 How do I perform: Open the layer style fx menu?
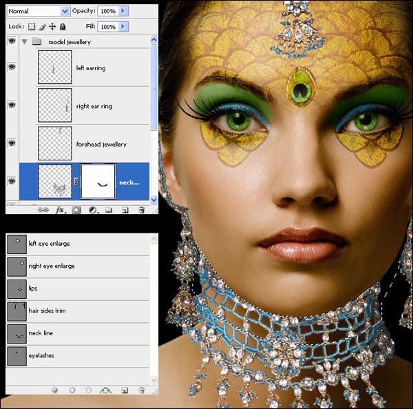(x=60, y=209)
